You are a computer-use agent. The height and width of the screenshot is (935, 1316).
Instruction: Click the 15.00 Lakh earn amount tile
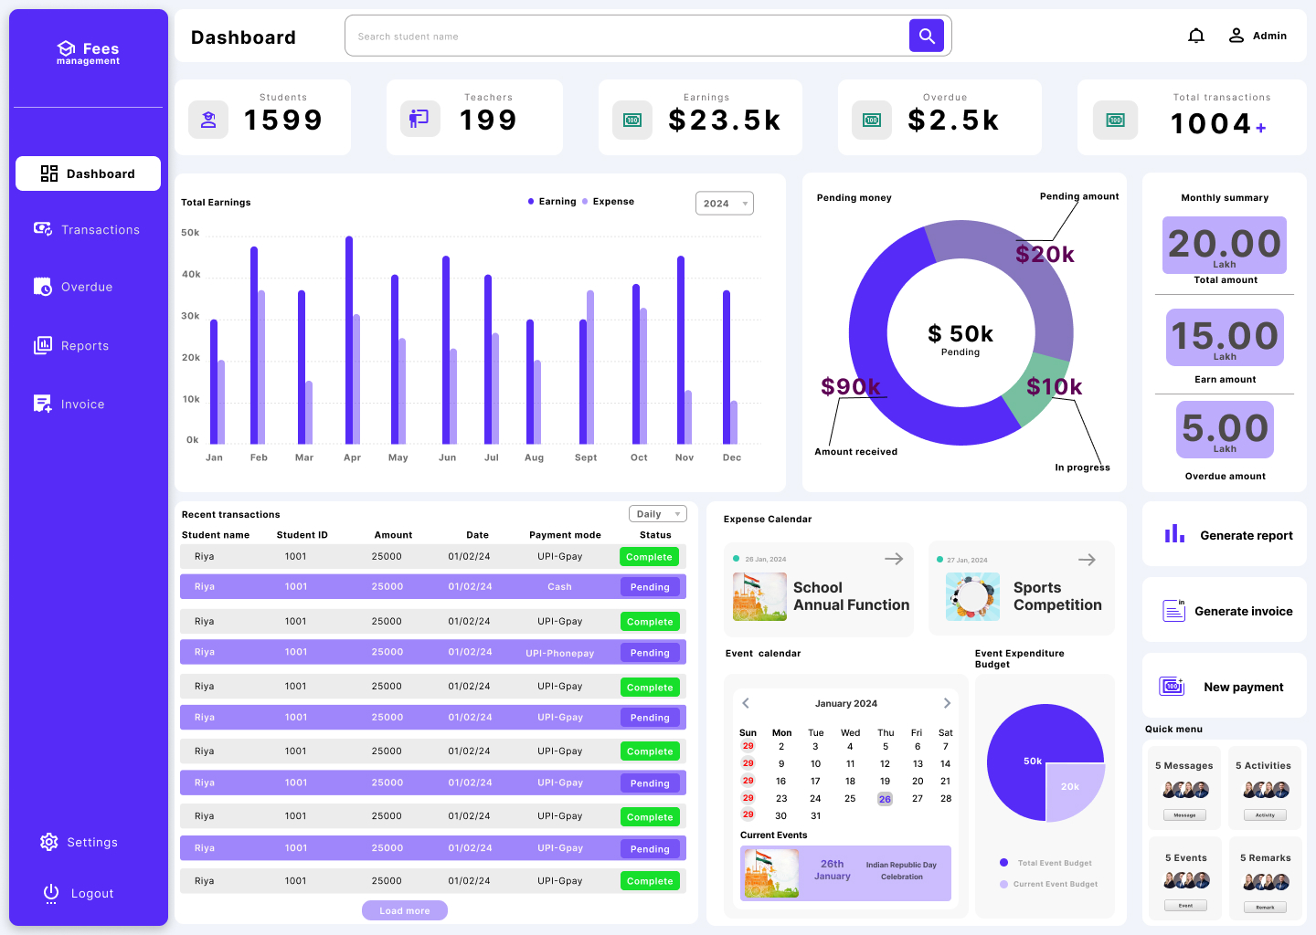(1225, 337)
